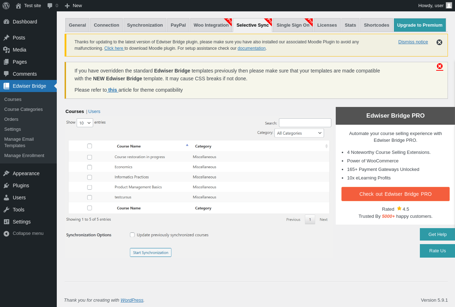Select the testcursus course checkbox
This screenshot has height=307, width=455.
click(x=89, y=197)
